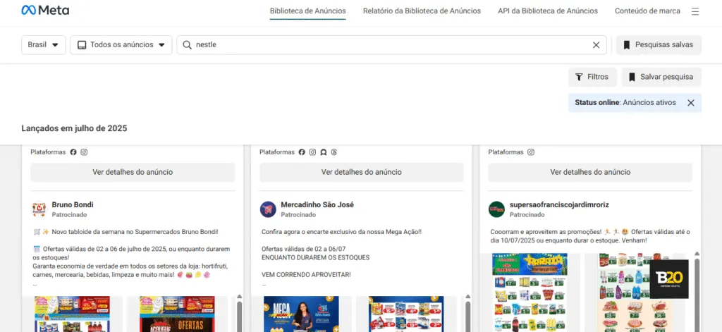Click the search magnifier icon

click(187, 45)
